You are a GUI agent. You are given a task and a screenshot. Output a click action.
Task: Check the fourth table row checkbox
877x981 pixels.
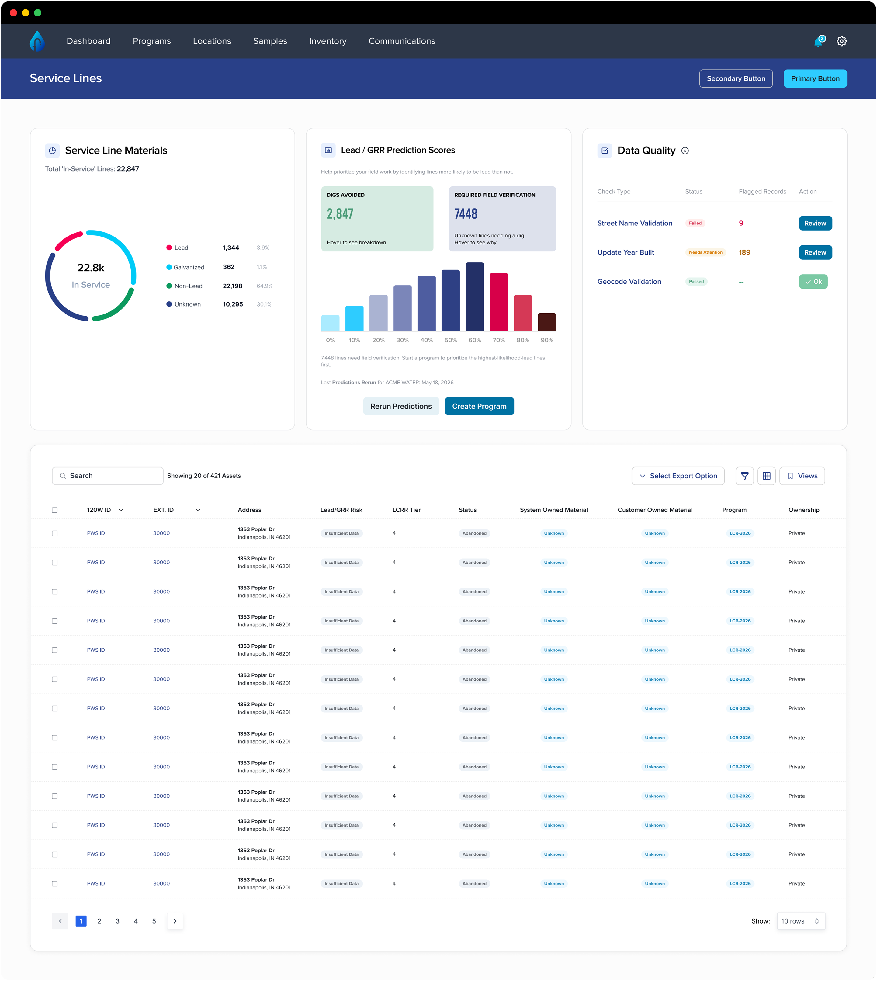click(54, 621)
